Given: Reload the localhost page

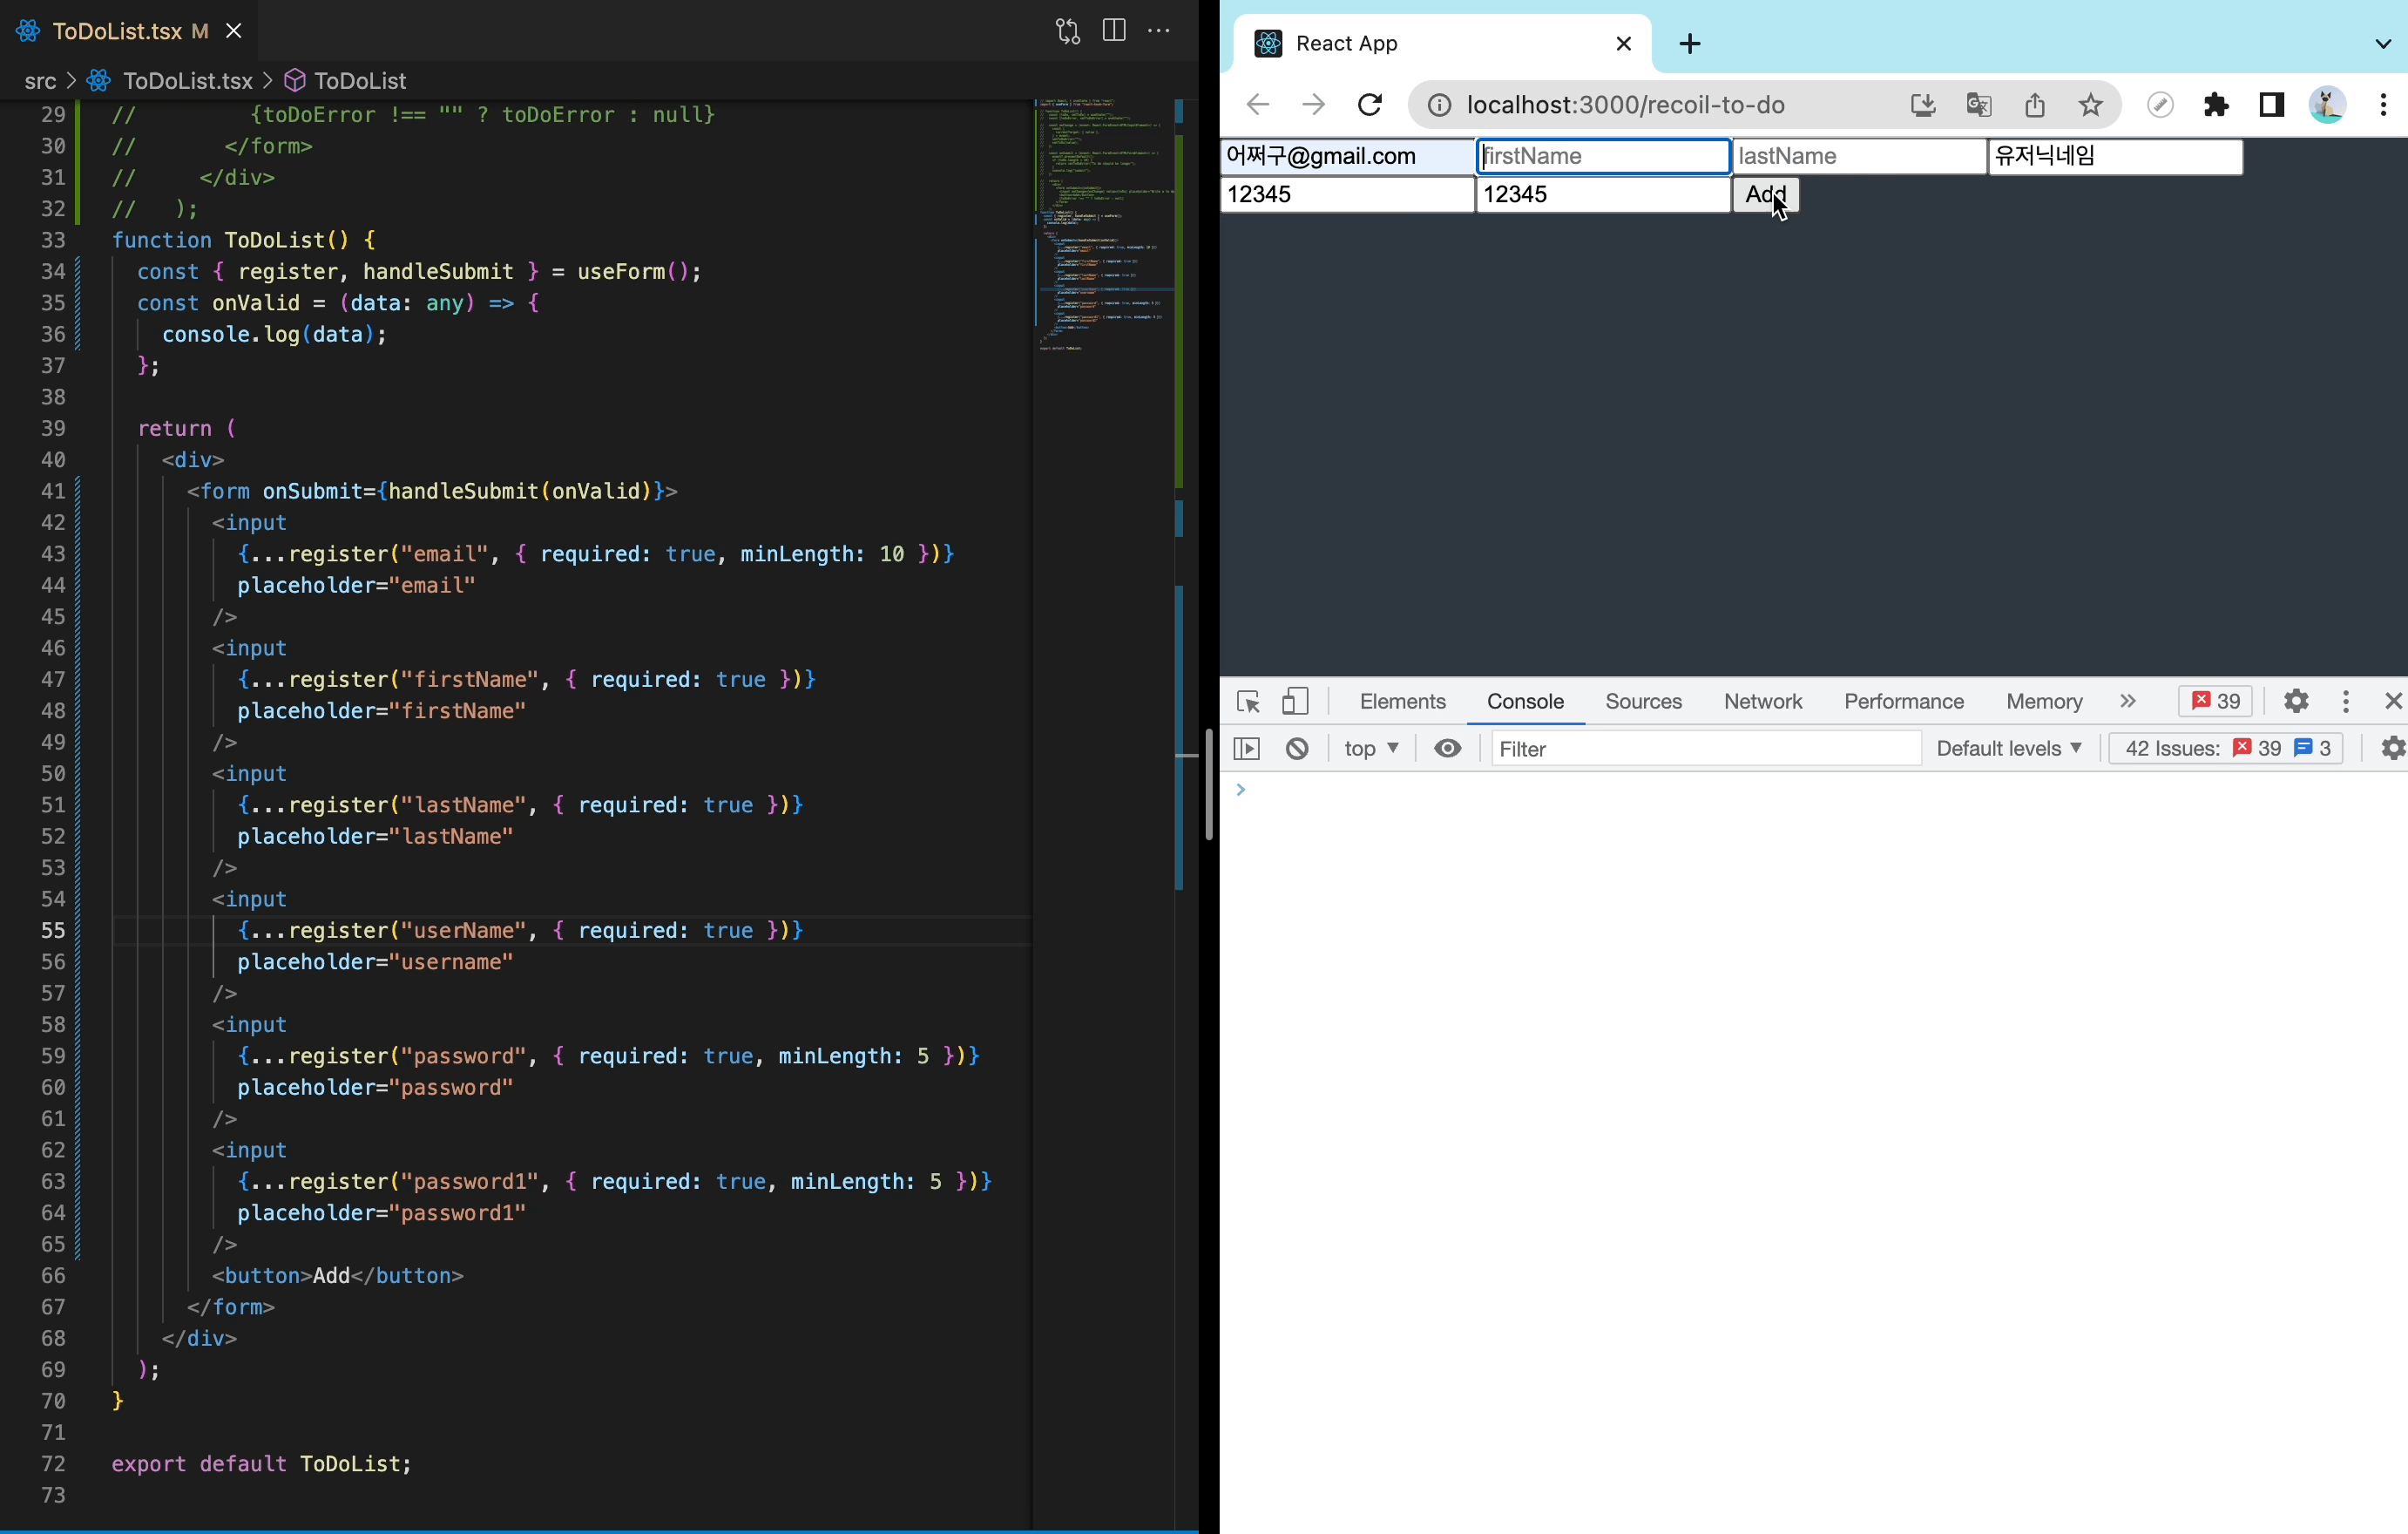Looking at the screenshot, I should (x=1370, y=105).
